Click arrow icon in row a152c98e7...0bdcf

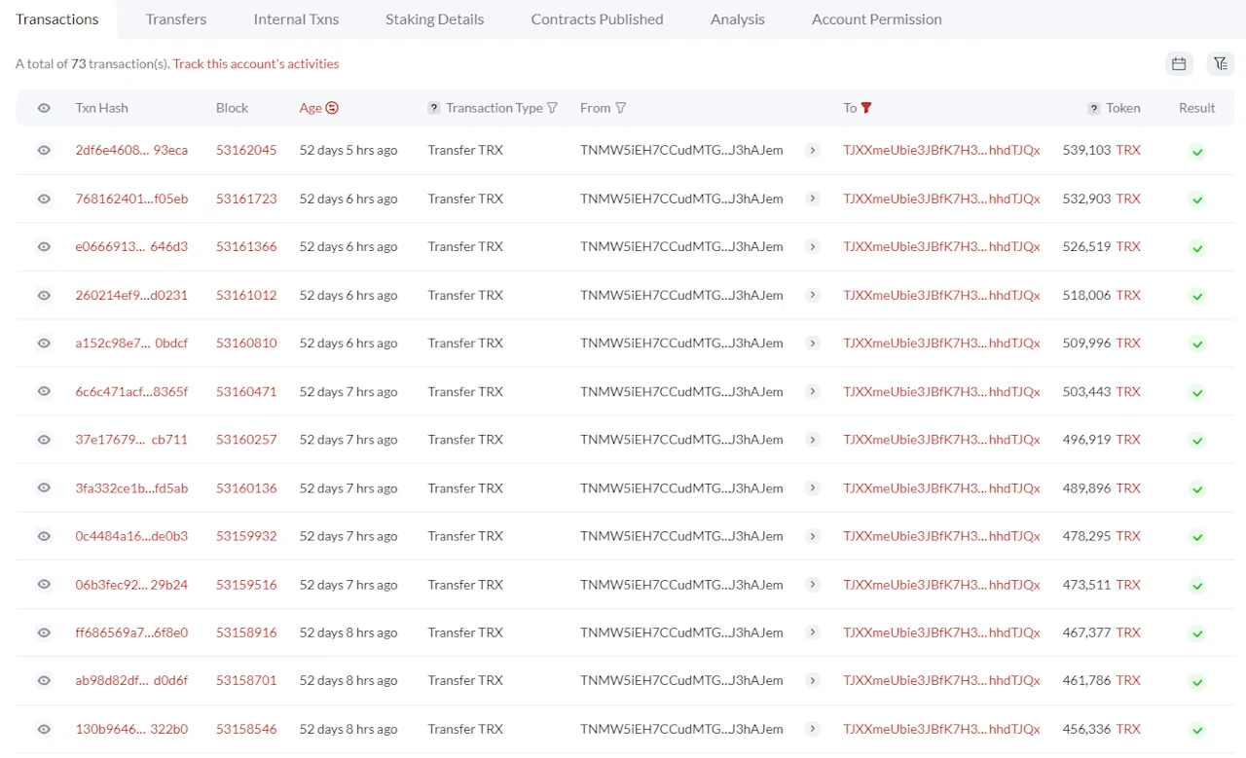tap(813, 343)
